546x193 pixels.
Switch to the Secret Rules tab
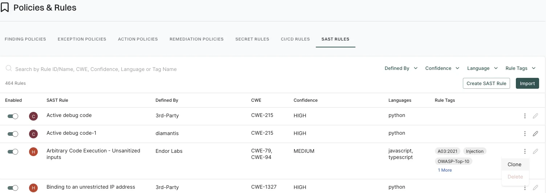[x=252, y=39]
